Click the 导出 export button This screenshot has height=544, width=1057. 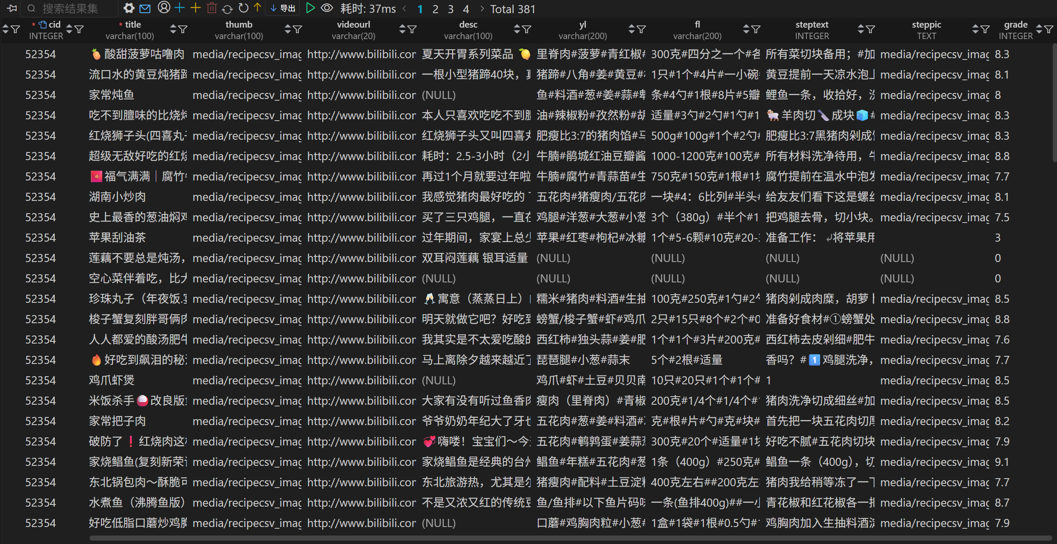[x=282, y=8]
